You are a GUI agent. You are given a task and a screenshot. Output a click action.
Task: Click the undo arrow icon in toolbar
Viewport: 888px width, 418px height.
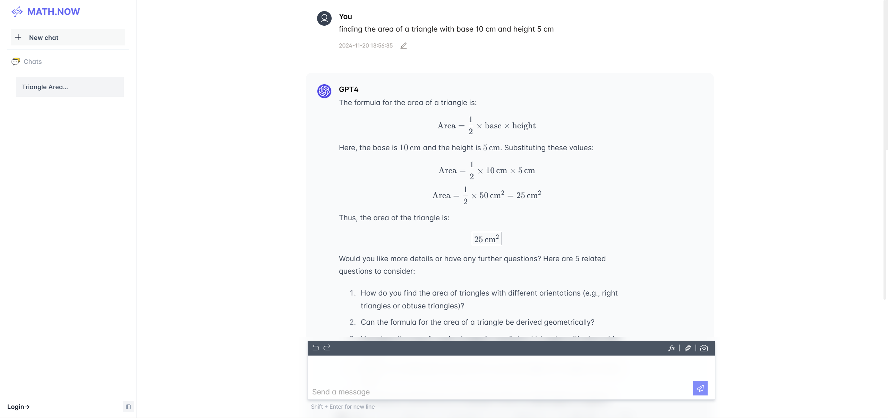(315, 348)
